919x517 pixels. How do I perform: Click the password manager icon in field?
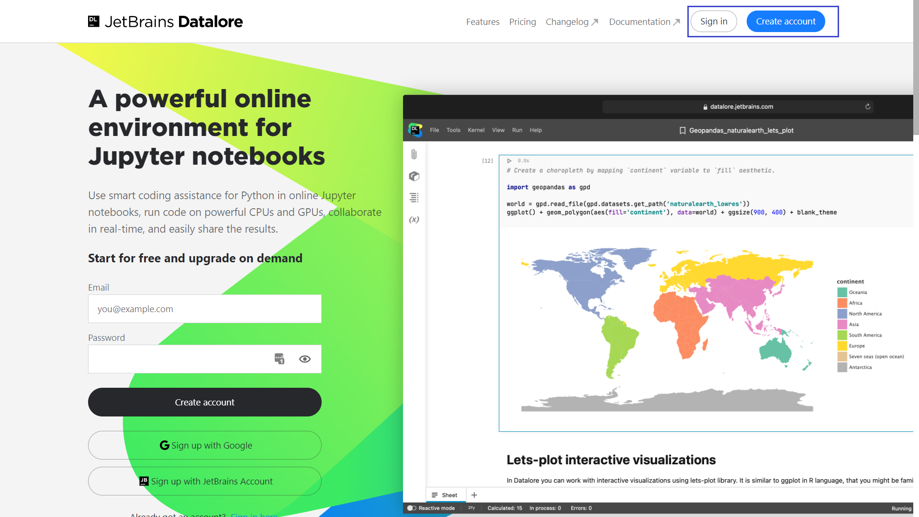click(279, 359)
